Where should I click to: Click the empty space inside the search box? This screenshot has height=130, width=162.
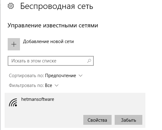(71, 61)
